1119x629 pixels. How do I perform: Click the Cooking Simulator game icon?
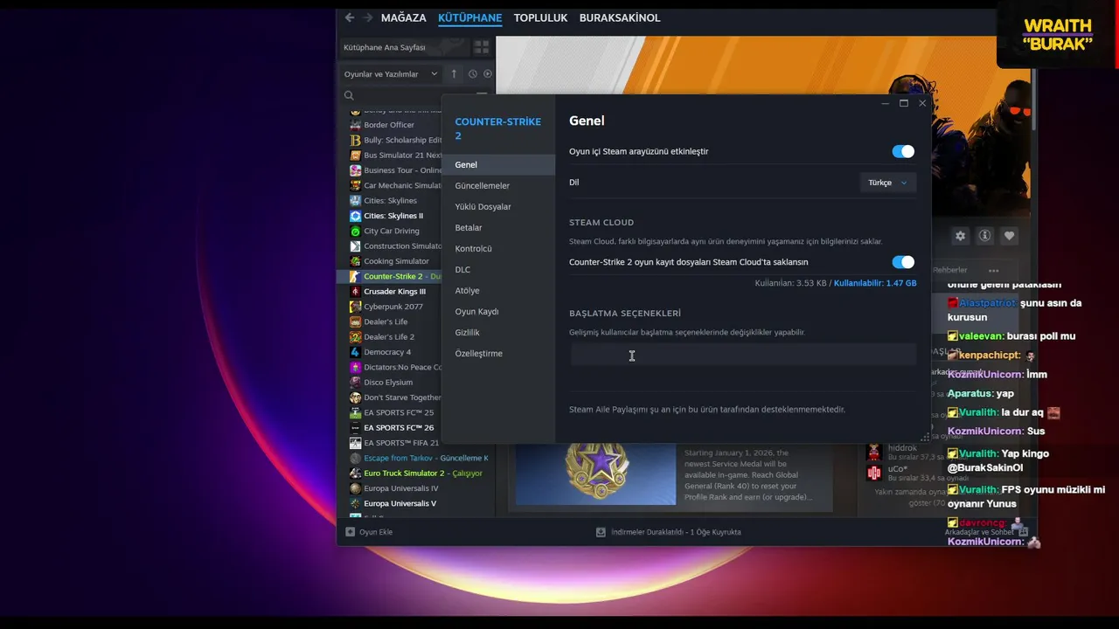pyautogui.click(x=355, y=261)
